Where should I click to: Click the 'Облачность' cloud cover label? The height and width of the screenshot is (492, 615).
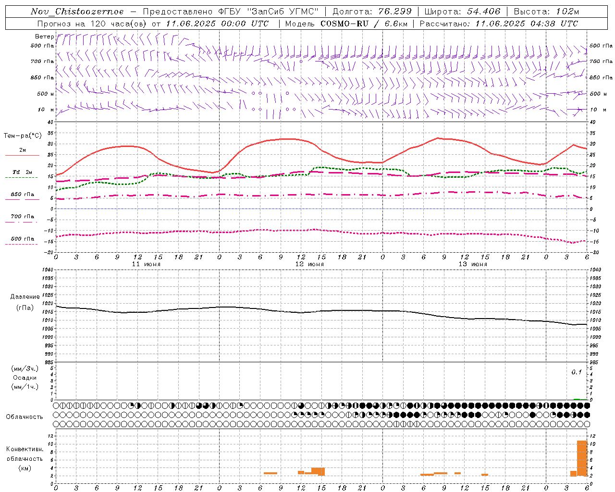point(25,417)
